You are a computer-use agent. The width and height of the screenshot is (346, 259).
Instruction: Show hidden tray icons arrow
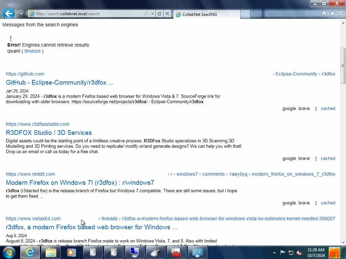point(274,253)
